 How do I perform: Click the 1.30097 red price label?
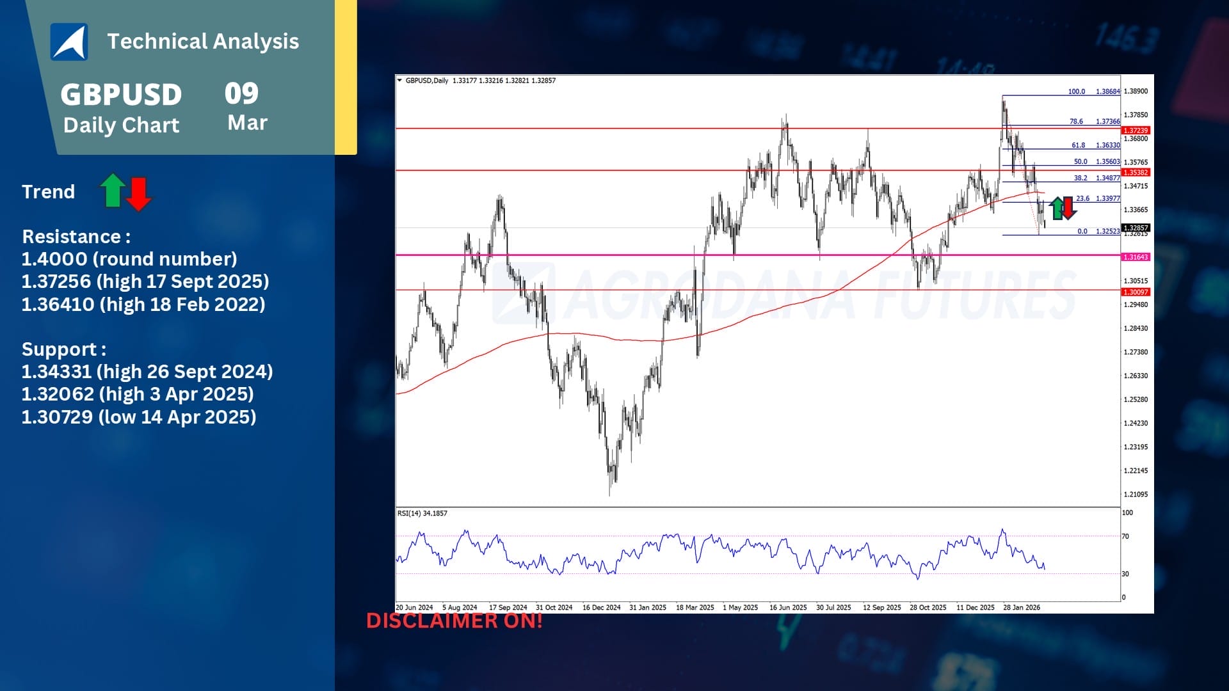click(x=1136, y=292)
